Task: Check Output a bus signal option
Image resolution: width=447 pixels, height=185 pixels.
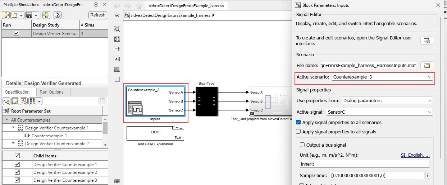Action: (x=302, y=145)
